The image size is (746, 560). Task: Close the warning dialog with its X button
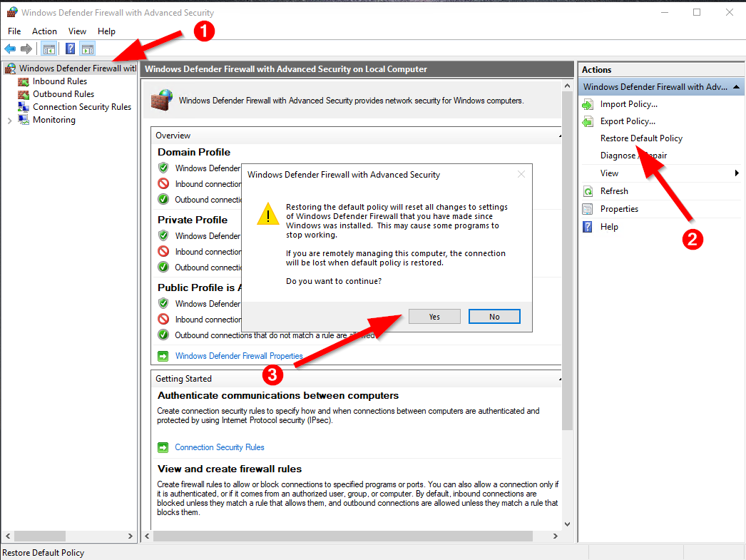[x=521, y=174]
